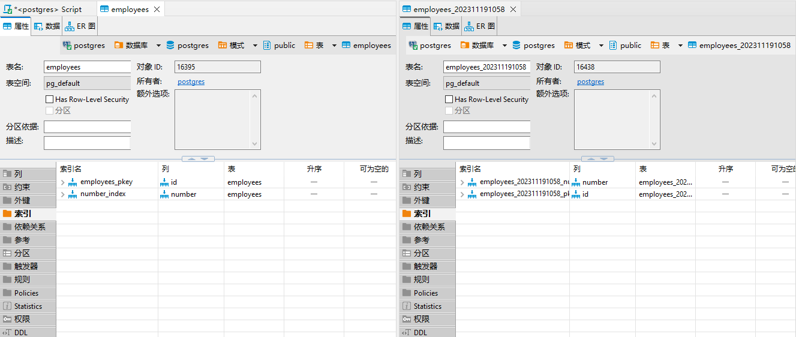Open 触发器 section in employees sidebar
Screen dimensions: 796x337
(28, 266)
